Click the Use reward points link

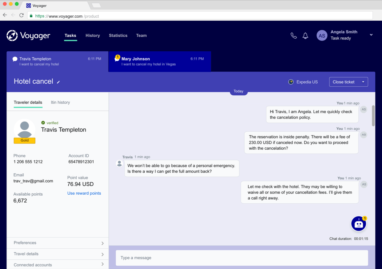84,193
